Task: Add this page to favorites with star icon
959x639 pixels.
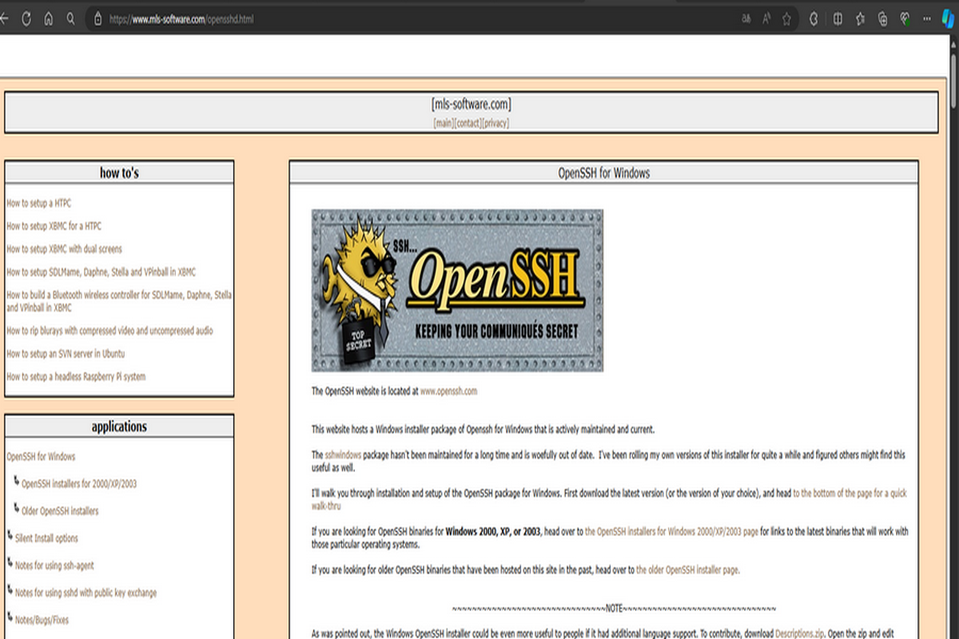Action: 786,18
